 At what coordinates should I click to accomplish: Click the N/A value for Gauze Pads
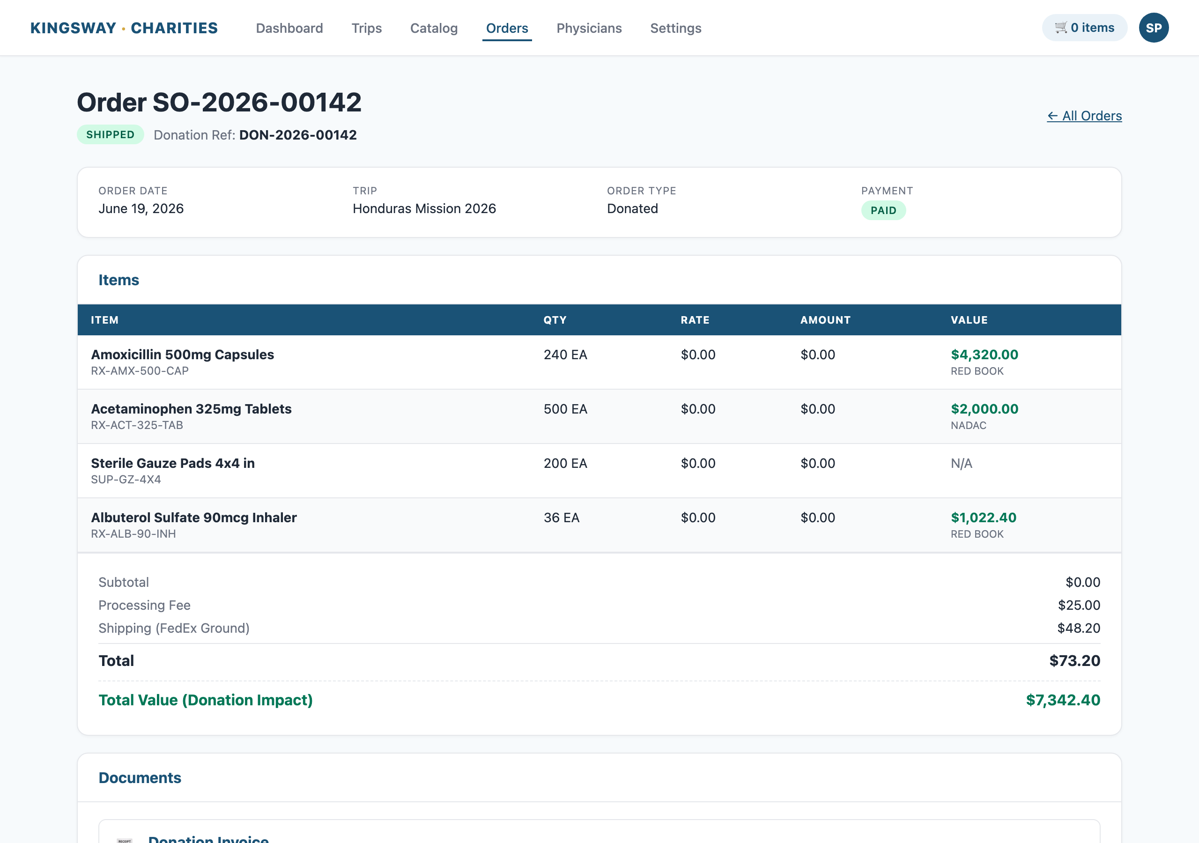tap(962, 463)
